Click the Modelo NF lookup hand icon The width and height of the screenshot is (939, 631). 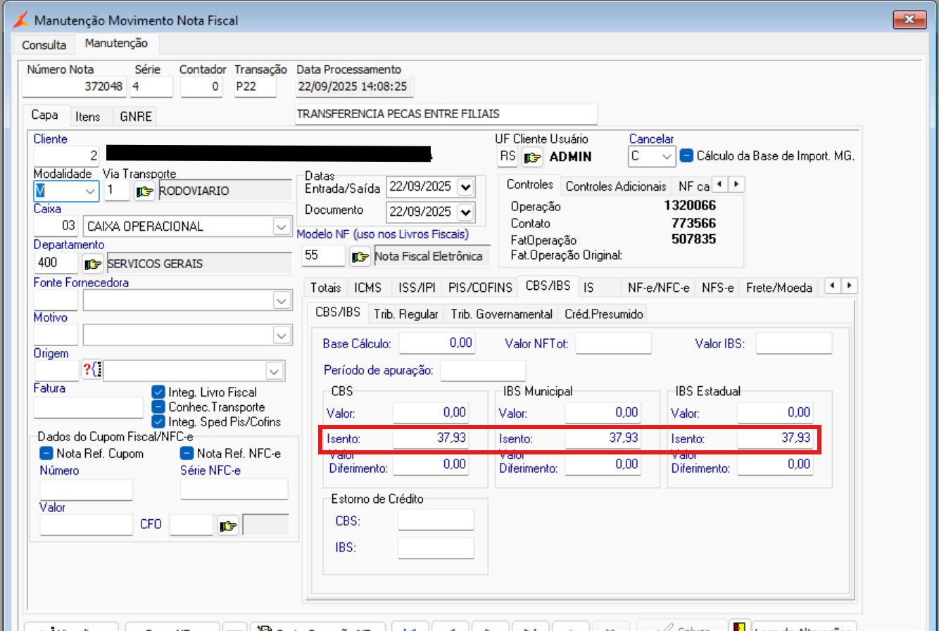click(x=360, y=257)
